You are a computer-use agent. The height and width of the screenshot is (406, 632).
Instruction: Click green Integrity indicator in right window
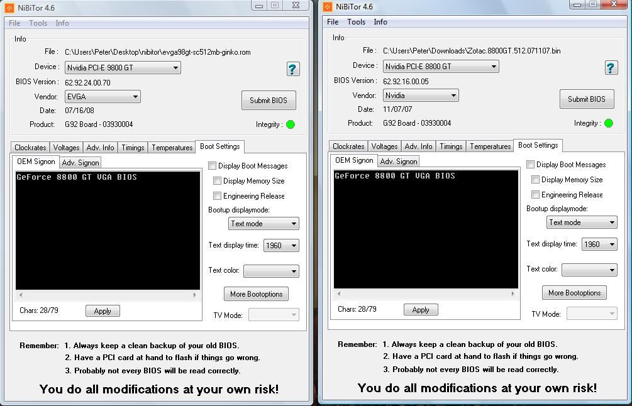[x=609, y=123]
